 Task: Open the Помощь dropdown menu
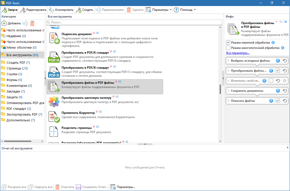coord(185,10)
